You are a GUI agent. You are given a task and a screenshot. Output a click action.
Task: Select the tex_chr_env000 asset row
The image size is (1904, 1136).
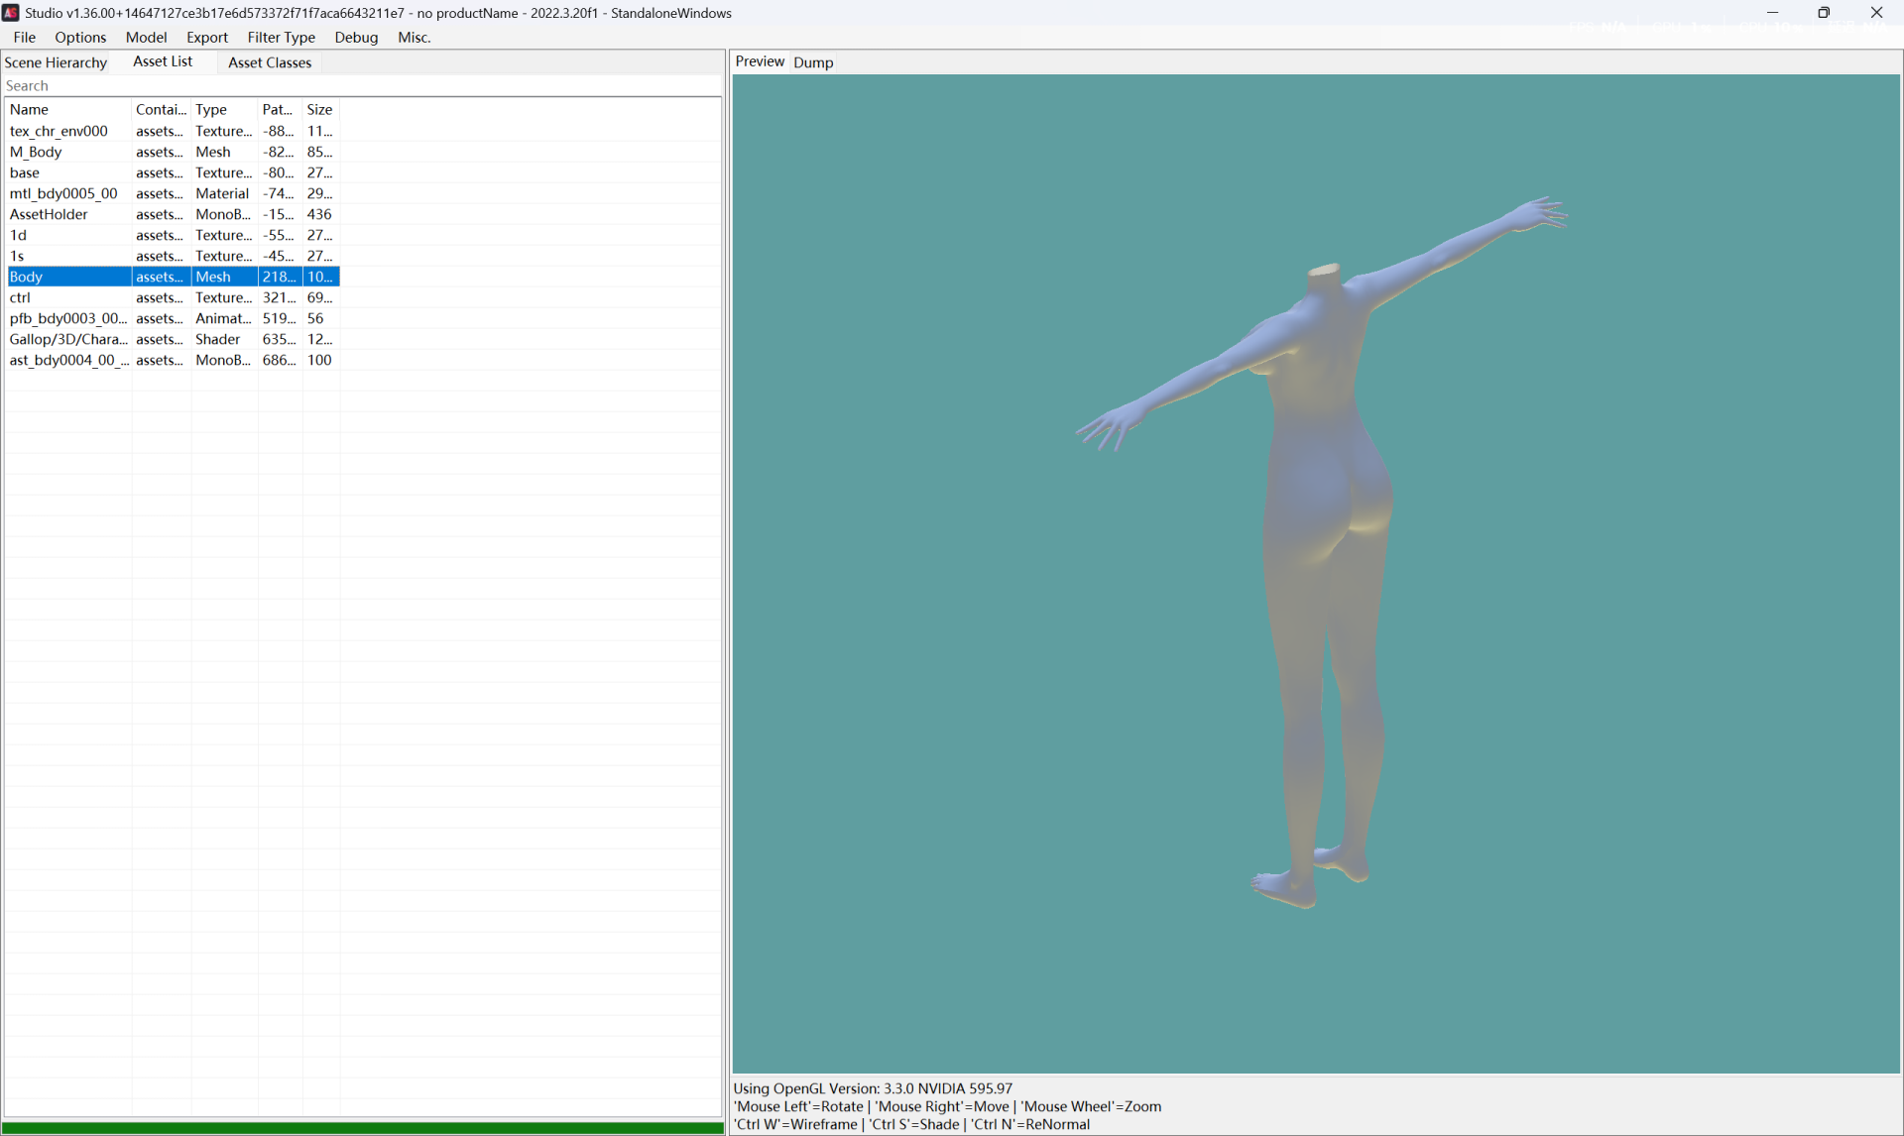click(x=173, y=131)
